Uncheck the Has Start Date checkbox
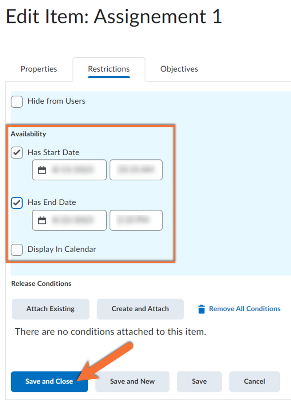The image size is (291, 400). pos(17,153)
